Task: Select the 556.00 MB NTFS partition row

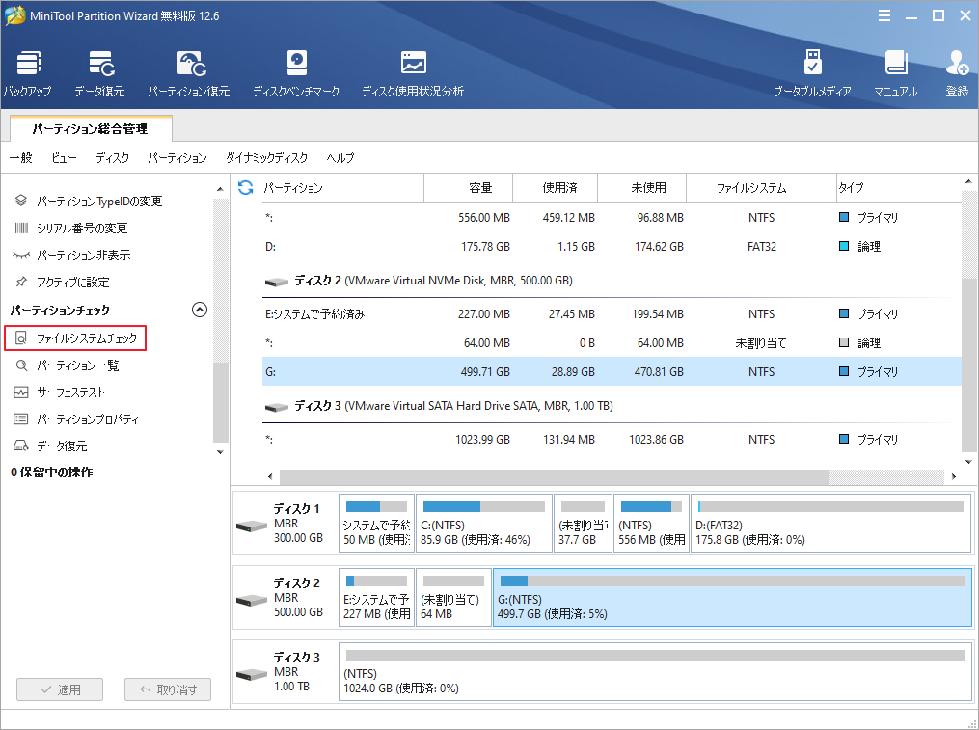Action: (612, 217)
